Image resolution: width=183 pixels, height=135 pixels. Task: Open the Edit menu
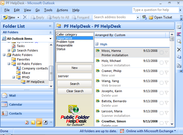click(17, 10)
